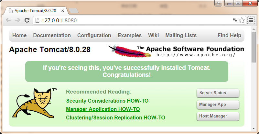This screenshot has height=134, width=259.
Task: Go to the Configuration nav item
Action: tap(94, 36)
